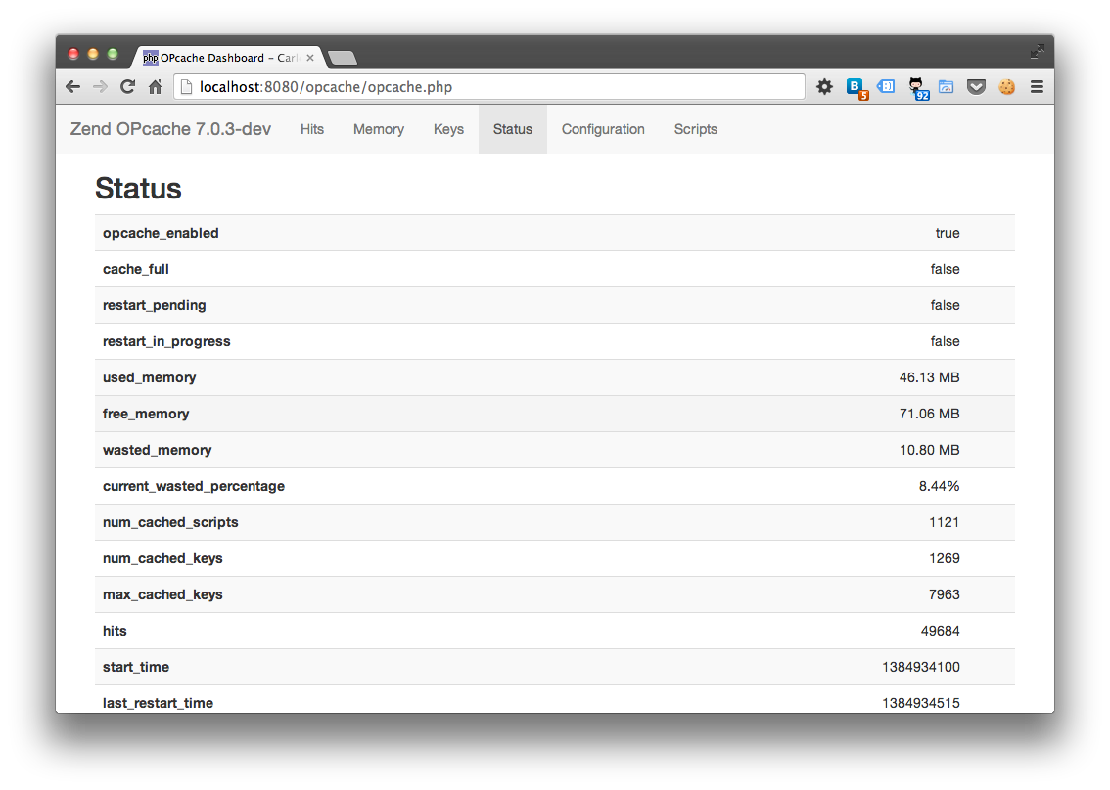Close the OPcache Dashboard tab

pyautogui.click(x=310, y=58)
